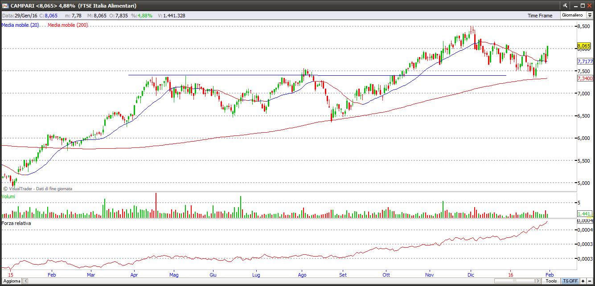
Task: Click the Volumi panel label
Action: pos(9,196)
